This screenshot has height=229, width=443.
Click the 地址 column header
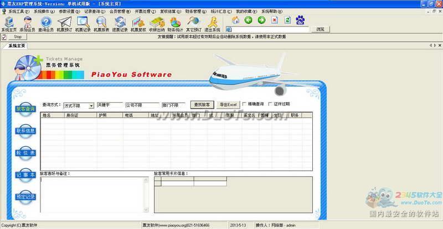tap(159, 115)
